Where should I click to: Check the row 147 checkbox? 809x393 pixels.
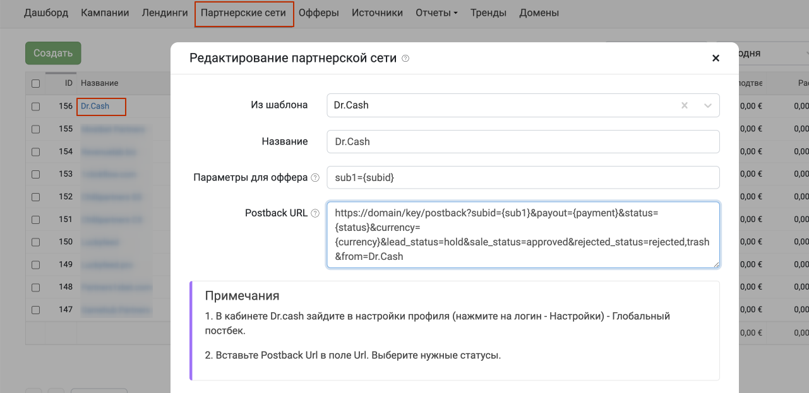tap(36, 310)
